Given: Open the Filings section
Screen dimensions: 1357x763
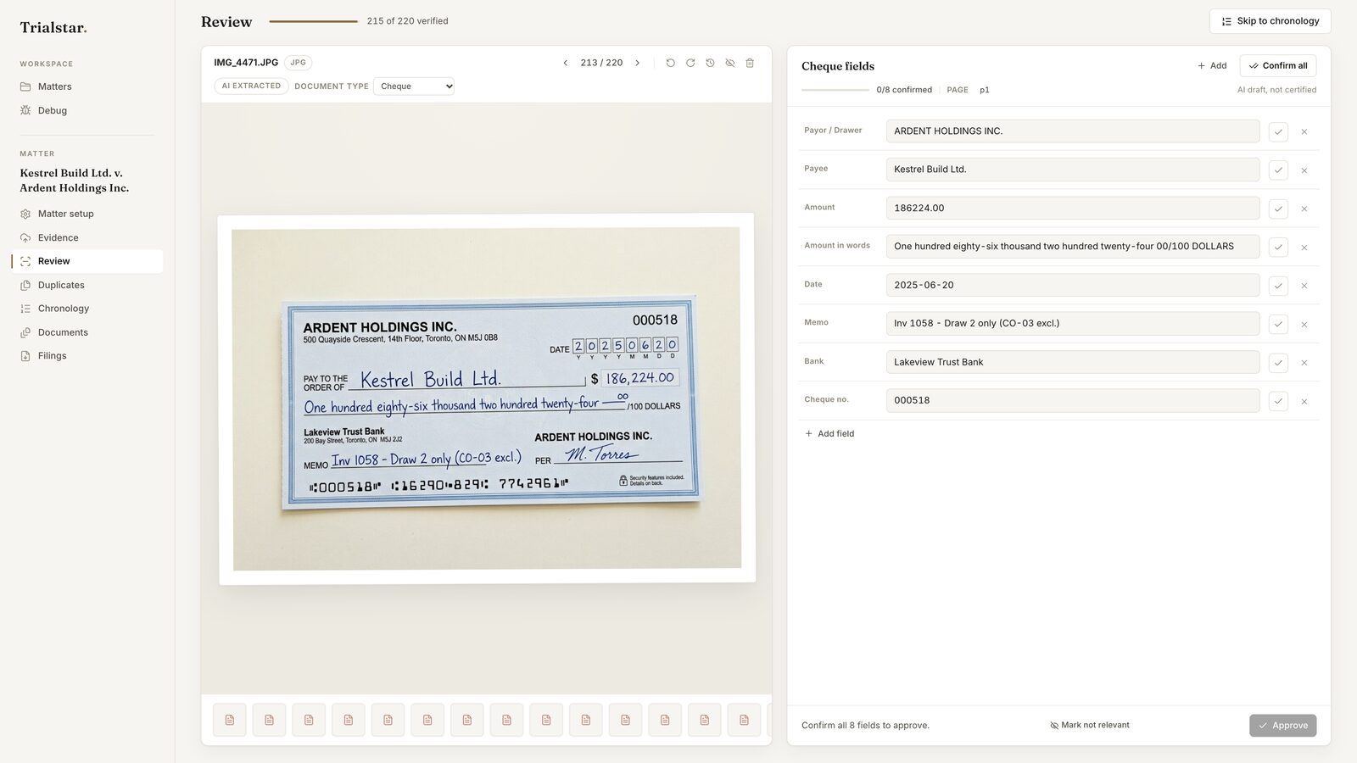Looking at the screenshot, I should click(x=87, y=356).
